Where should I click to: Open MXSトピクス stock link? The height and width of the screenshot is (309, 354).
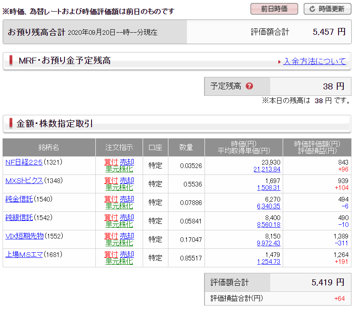pyautogui.click(x=24, y=181)
